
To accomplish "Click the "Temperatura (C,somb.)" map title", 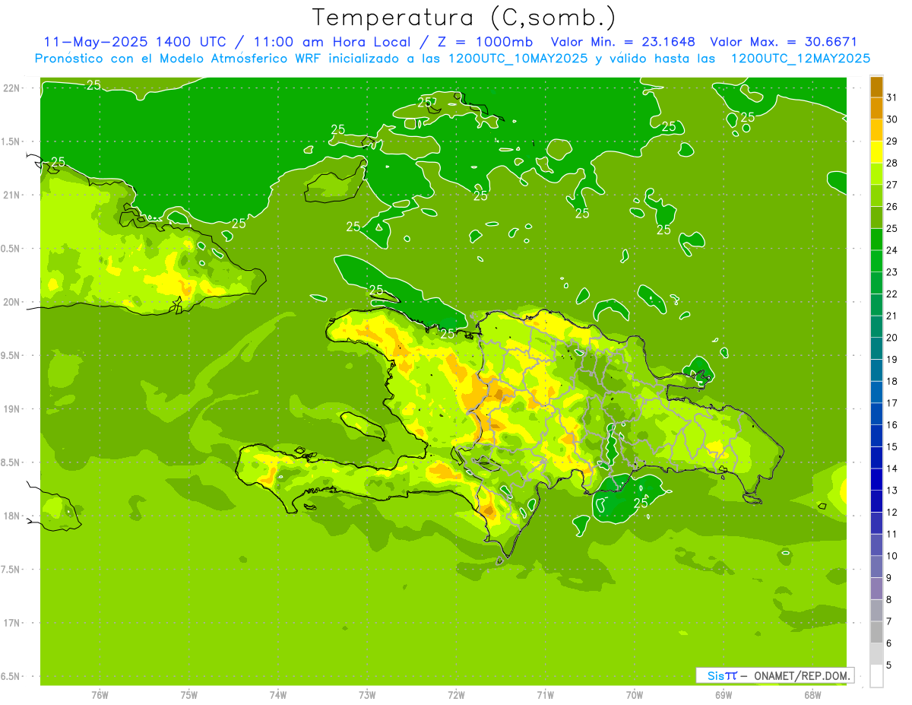I will click(x=464, y=17).
